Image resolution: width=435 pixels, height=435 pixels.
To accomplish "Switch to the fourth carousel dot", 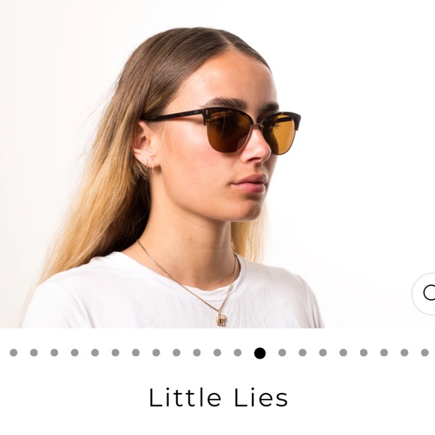I will tap(75, 352).
